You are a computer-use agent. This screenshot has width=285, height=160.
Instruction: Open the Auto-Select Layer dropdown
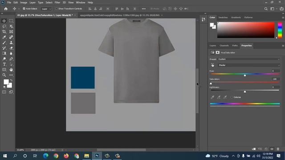46,9
